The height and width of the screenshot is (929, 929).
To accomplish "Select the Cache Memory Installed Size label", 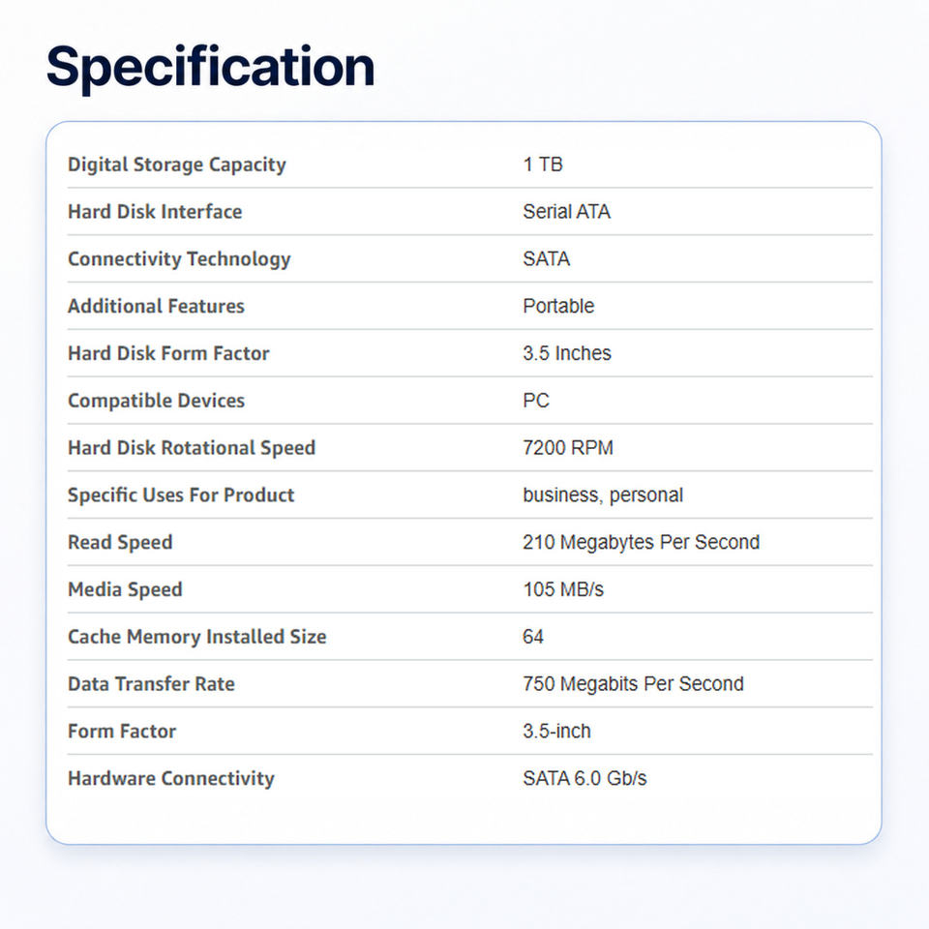I will tap(197, 637).
